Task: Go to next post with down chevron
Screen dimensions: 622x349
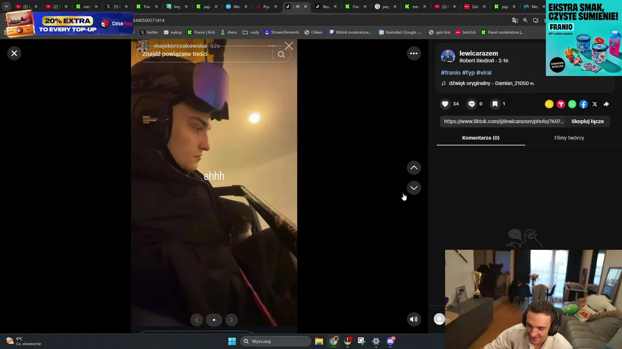Action: (x=414, y=188)
